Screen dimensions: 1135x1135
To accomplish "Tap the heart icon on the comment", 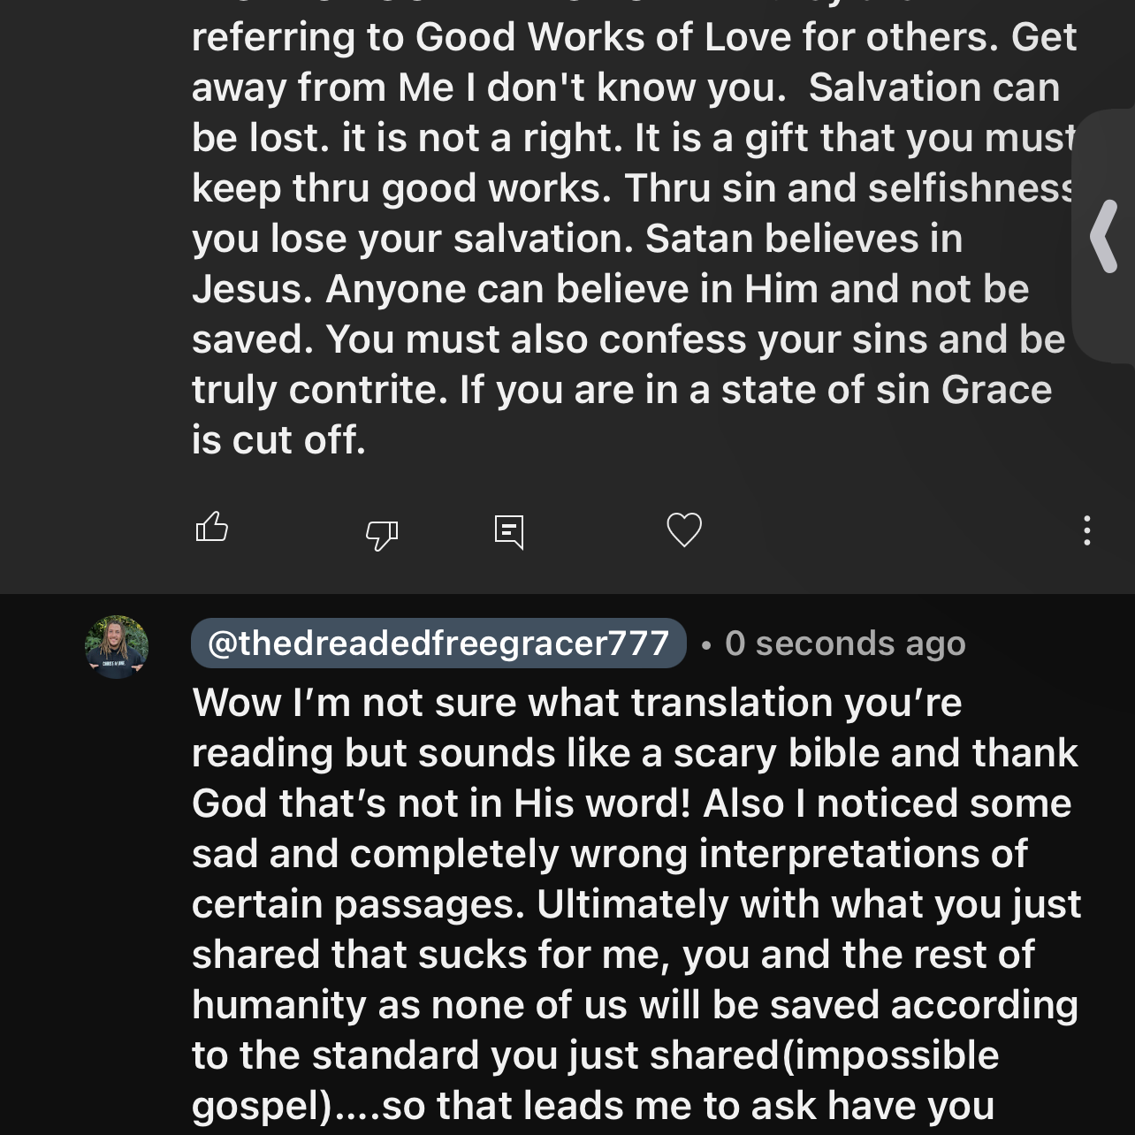I will click(684, 529).
